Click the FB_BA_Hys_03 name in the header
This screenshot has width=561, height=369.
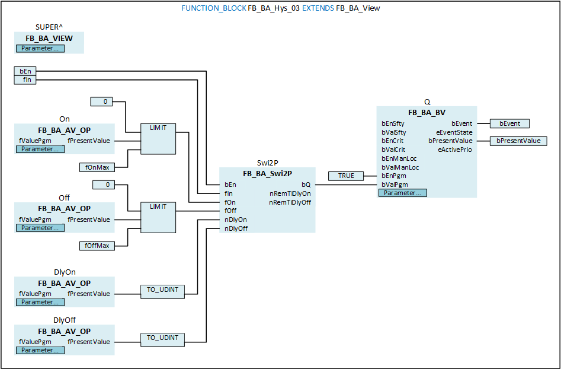coord(274,8)
